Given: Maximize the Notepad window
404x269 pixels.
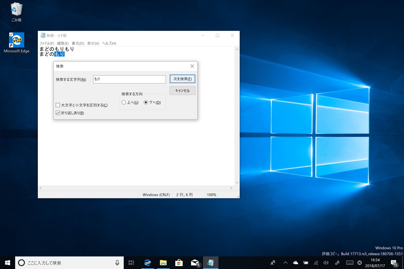Looking at the screenshot, I should [x=217, y=36].
